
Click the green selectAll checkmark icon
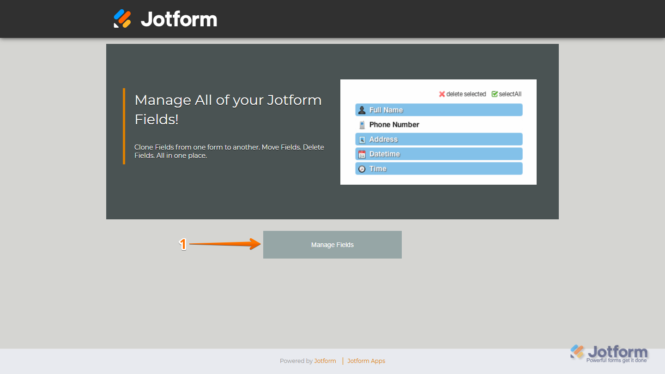tap(495, 94)
